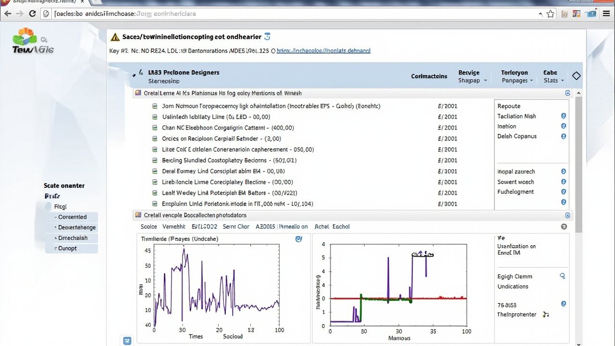This screenshot has width=615, height=346.
Task: Expand Deoerltehenge in the left sidebar
Action: [x=72, y=228]
